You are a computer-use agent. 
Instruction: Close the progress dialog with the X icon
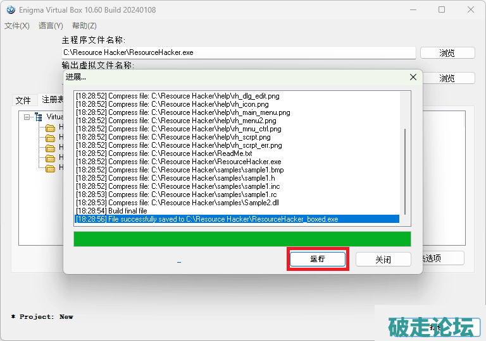[x=413, y=77]
